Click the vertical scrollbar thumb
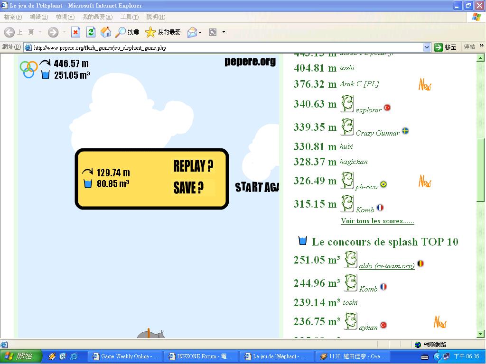486x364 pixels. click(480, 169)
